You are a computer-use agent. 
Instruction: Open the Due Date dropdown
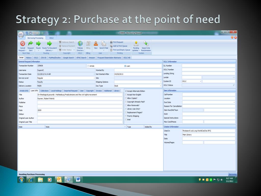pyautogui.click(x=234, y=102)
